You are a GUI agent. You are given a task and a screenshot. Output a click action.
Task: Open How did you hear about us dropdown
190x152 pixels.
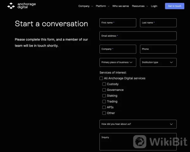point(138,124)
